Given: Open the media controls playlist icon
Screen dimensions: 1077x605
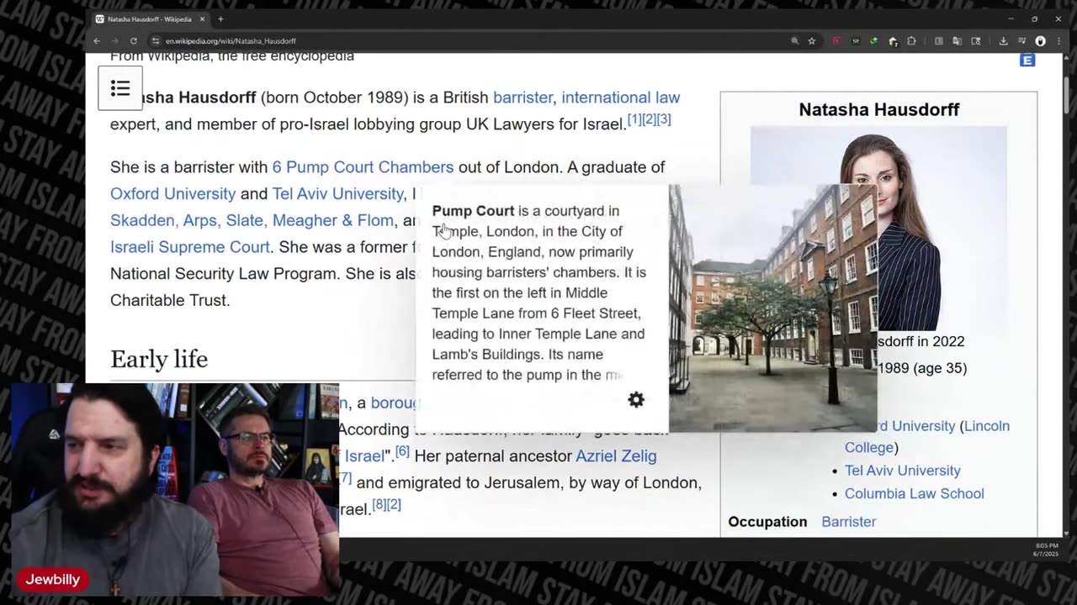Looking at the screenshot, I should pyautogui.click(x=1021, y=40).
